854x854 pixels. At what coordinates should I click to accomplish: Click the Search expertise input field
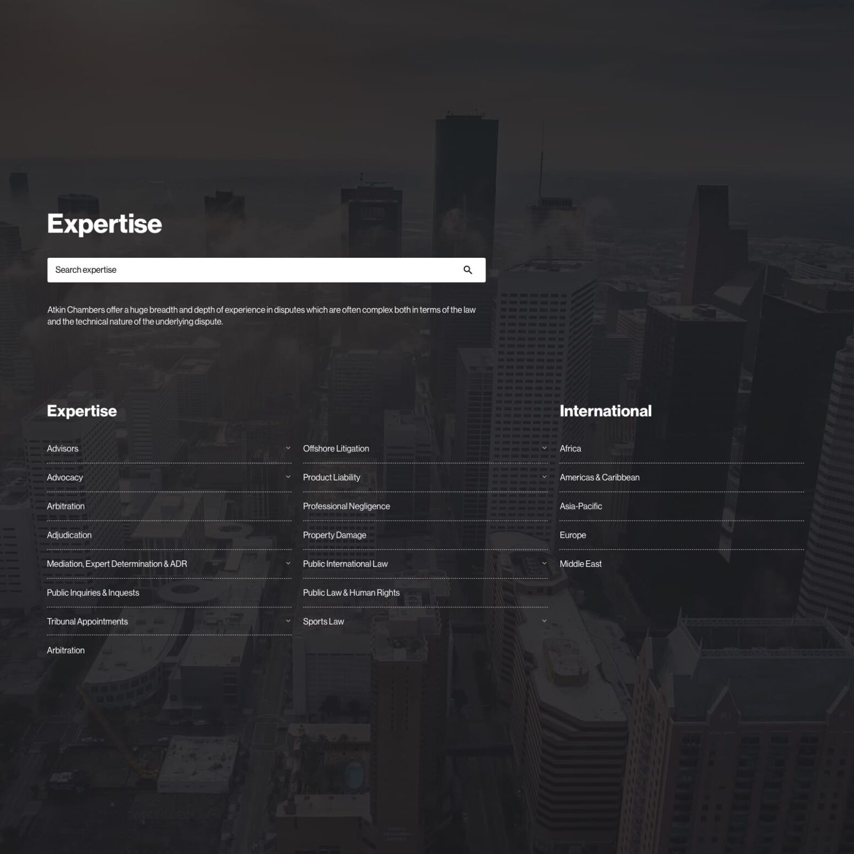(x=220, y=270)
